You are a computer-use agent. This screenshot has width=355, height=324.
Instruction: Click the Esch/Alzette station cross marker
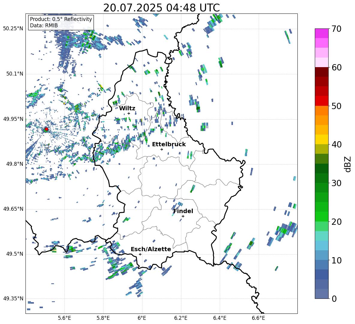click(140, 254)
